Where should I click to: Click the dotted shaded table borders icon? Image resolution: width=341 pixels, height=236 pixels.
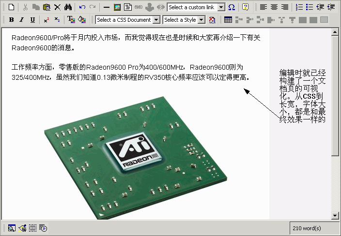click(x=324, y=20)
